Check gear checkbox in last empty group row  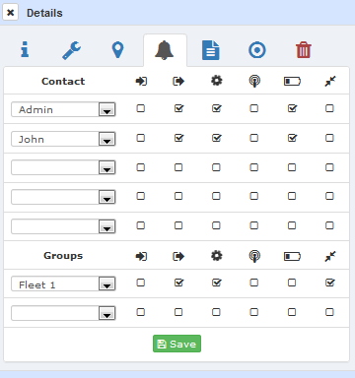(216, 312)
